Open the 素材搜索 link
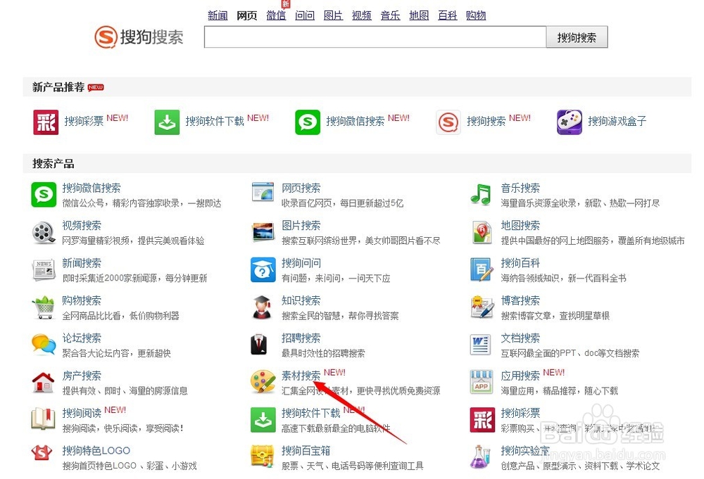The image size is (704, 479). coord(301,376)
